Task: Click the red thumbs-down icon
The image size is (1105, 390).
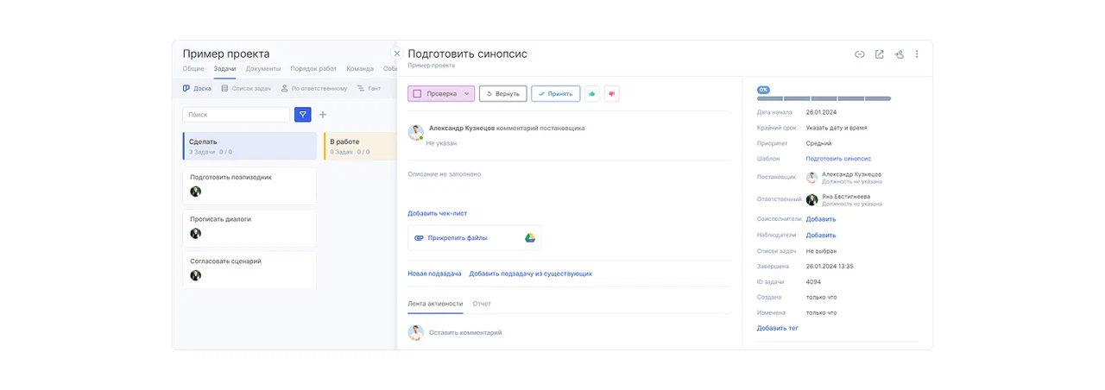Action: point(611,93)
